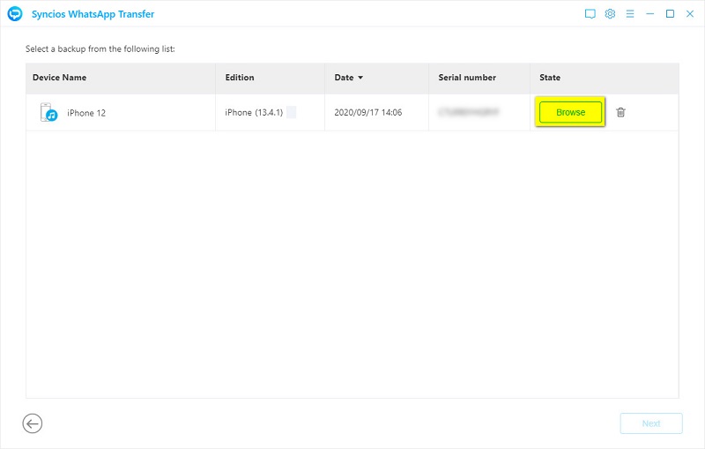This screenshot has width=705, height=449.
Task: Minimize the Syncios window
Action: point(649,14)
